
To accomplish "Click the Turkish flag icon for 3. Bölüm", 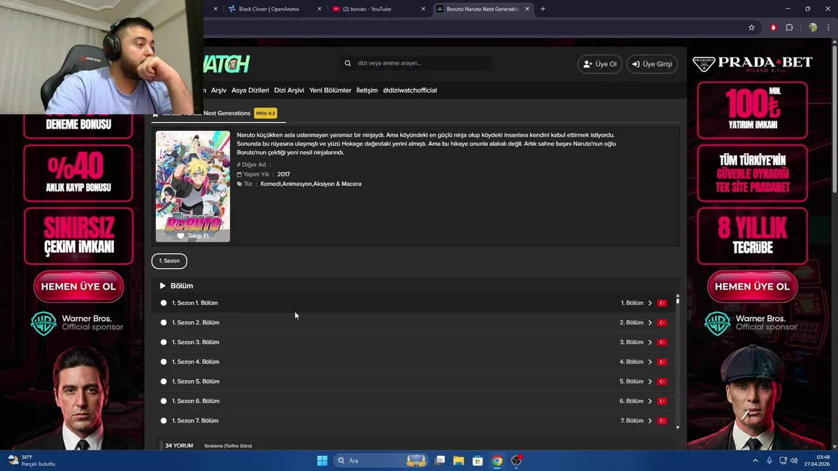I will coord(662,342).
